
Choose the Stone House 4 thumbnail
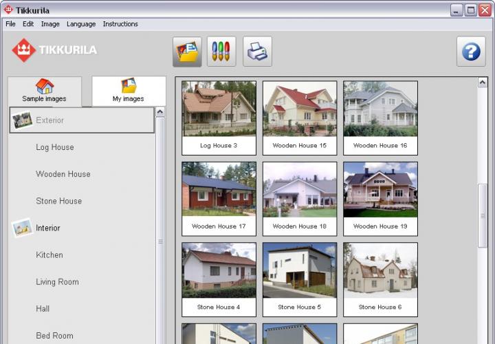pos(219,279)
